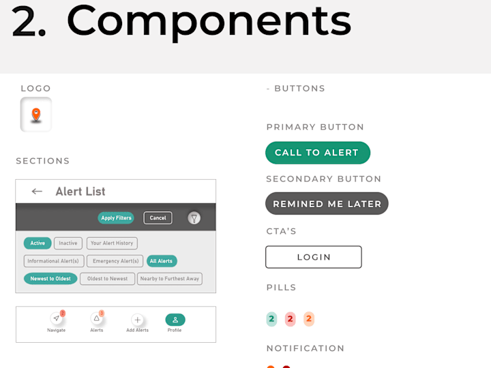Choose the All Alerts filter chip
This screenshot has width=491, height=368.
coord(162,261)
